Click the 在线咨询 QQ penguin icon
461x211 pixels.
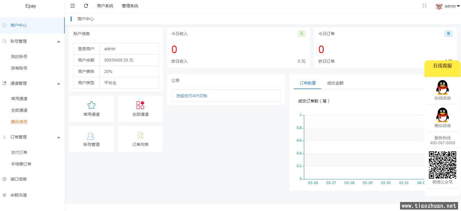442,88
